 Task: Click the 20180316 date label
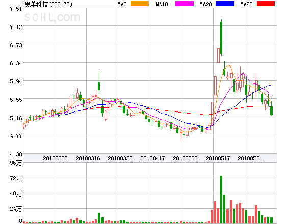[x=88, y=158]
